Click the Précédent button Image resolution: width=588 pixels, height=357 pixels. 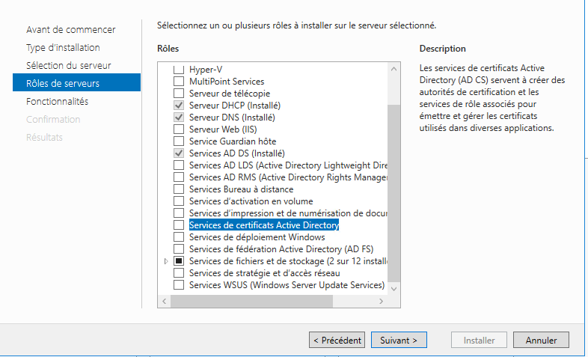pos(337,340)
